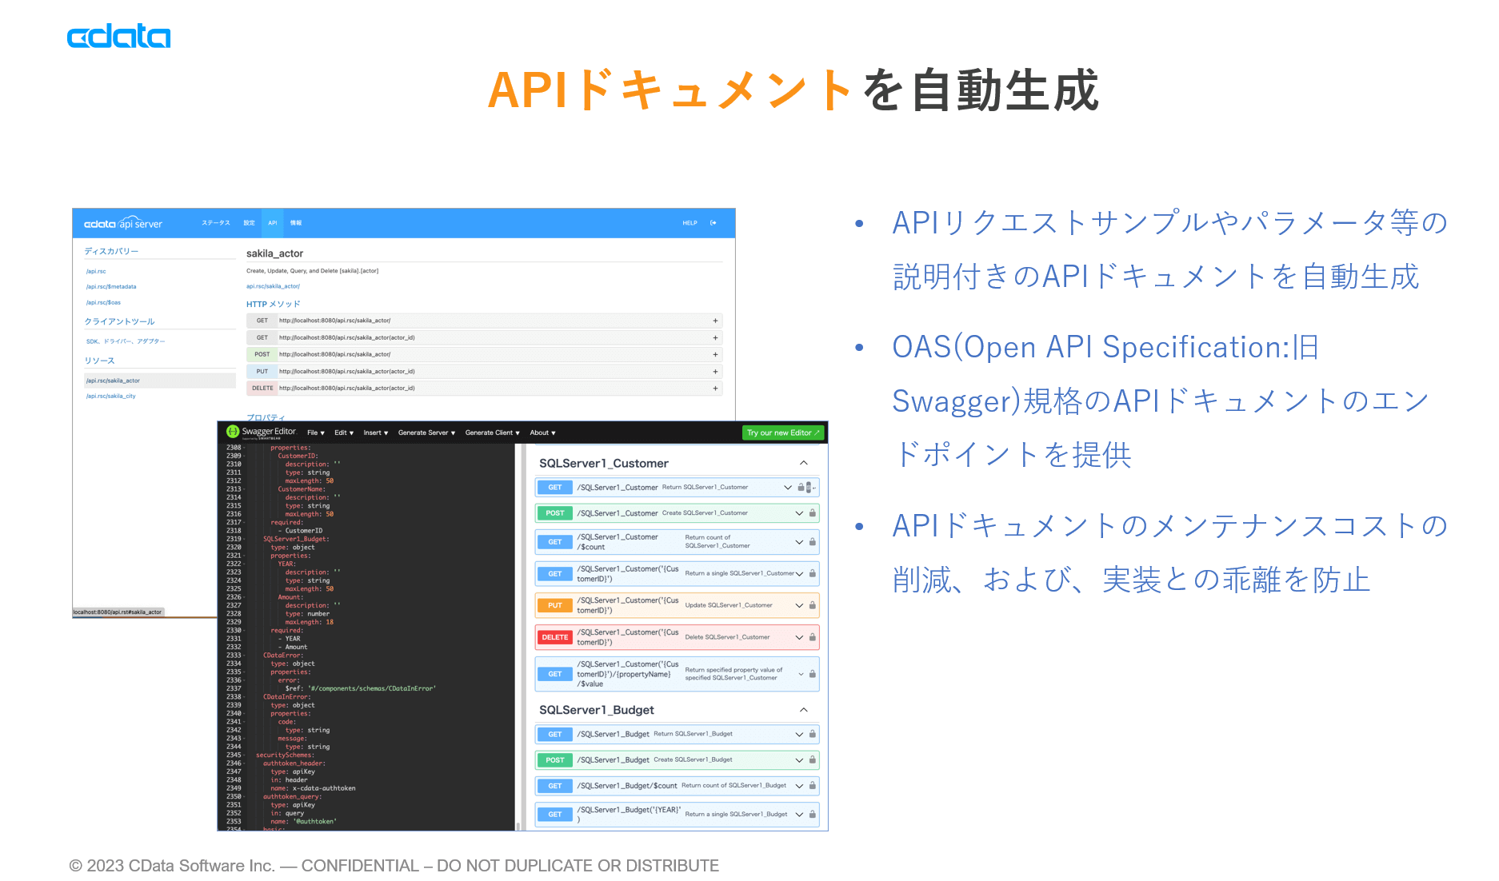Click lock on 'Create SQLServer1_Budget' POST row
The height and width of the screenshot is (881, 1499).
[812, 759]
